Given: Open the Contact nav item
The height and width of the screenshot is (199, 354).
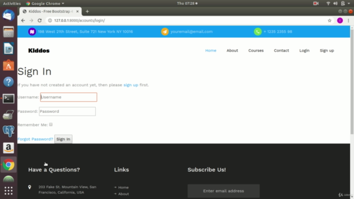Looking at the screenshot, I should coord(282,50).
